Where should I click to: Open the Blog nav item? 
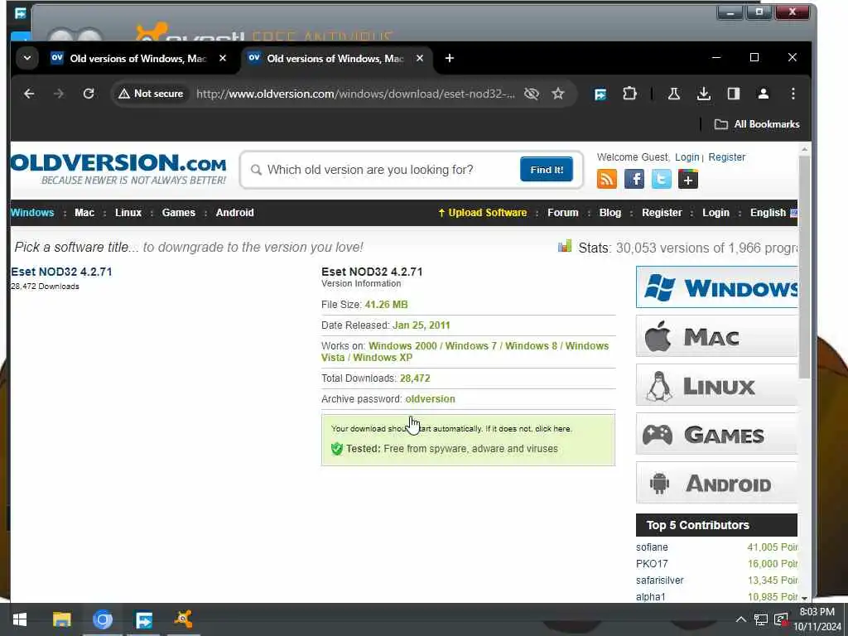(x=610, y=213)
